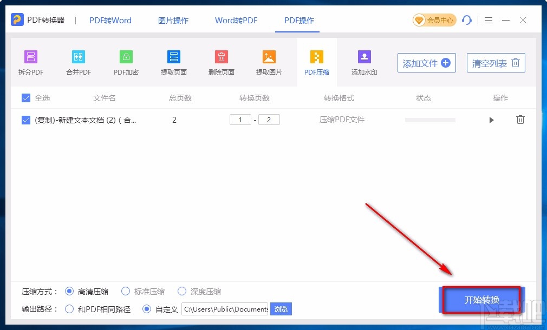
Task: Choose the PDF加密 encryption tool
Action: (126, 63)
